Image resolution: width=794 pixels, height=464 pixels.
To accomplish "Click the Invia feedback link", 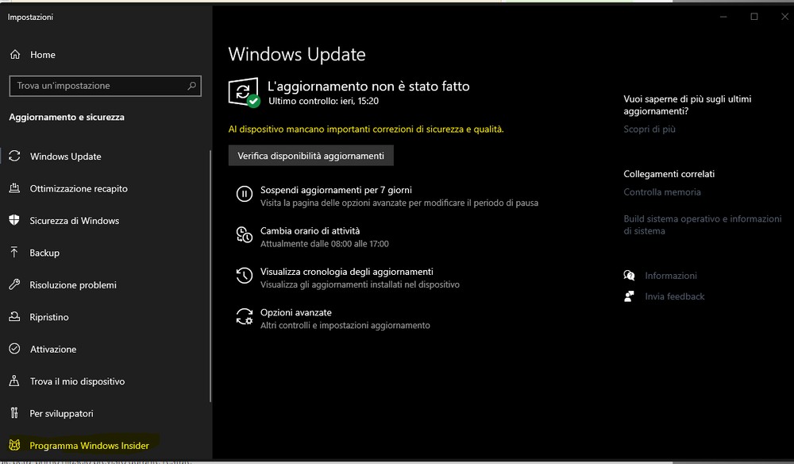I will pyautogui.click(x=675, y=296).
